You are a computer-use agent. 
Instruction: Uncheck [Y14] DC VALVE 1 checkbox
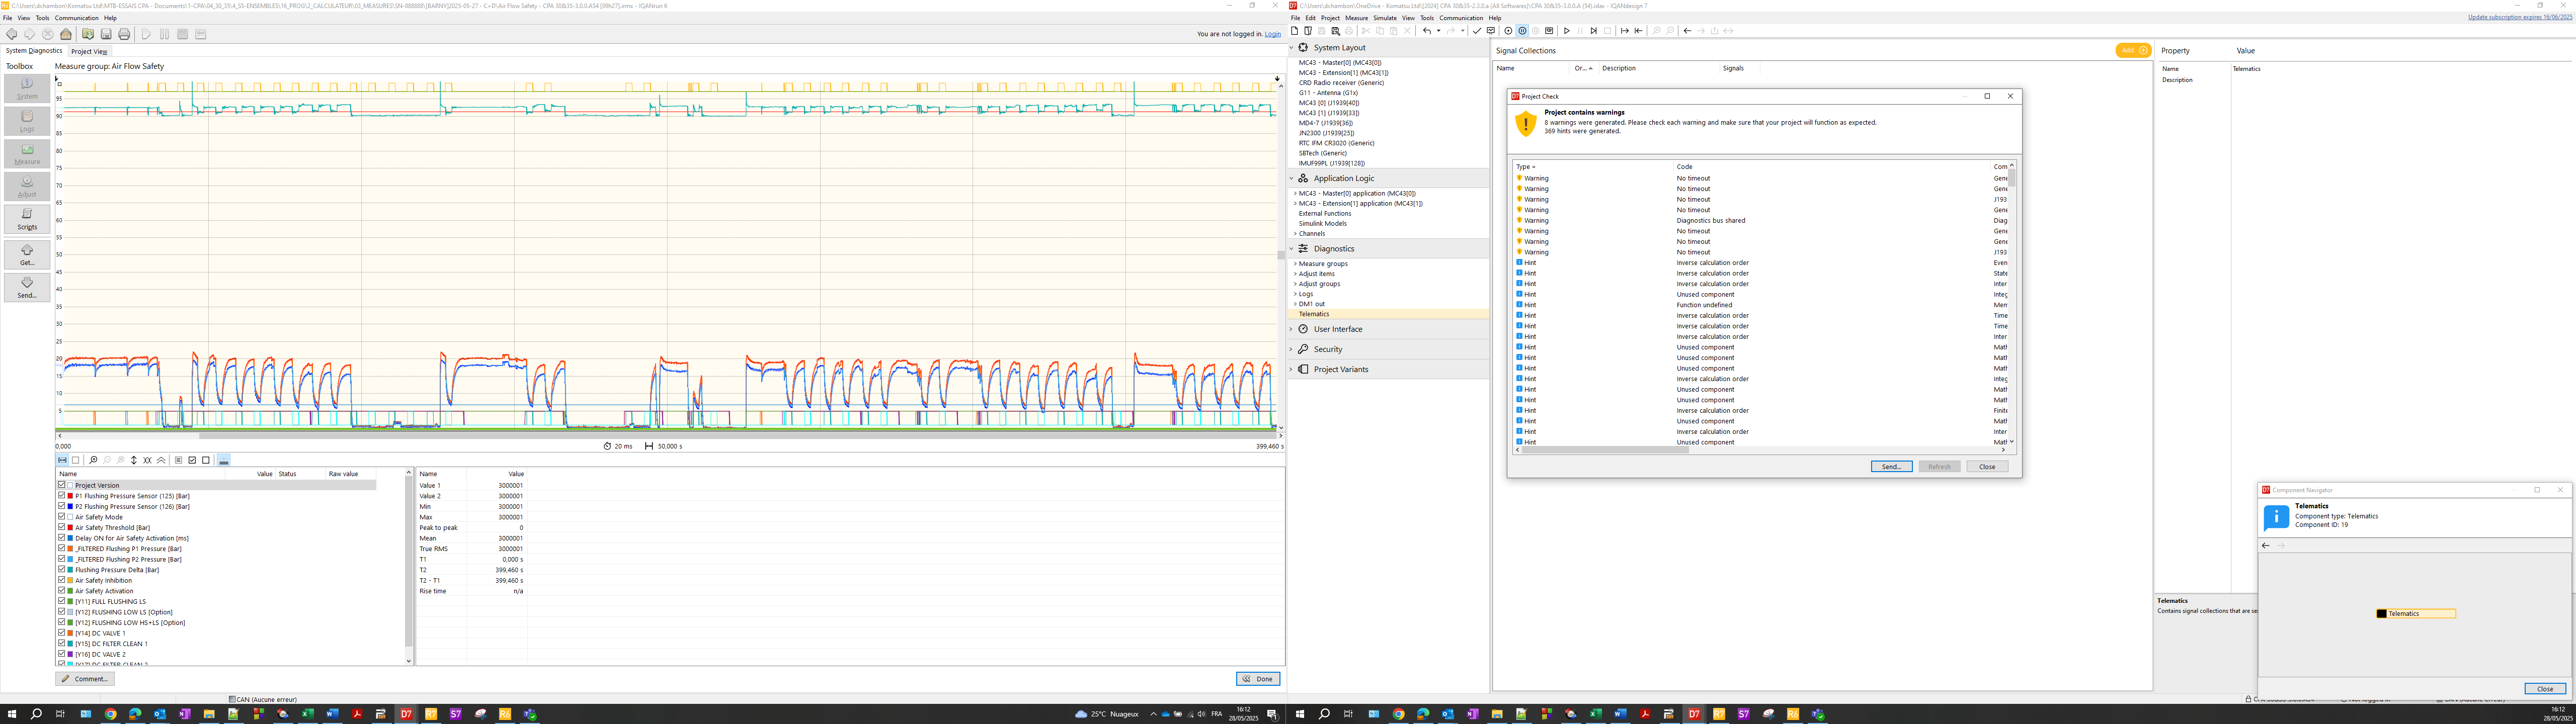coord(61,633)
